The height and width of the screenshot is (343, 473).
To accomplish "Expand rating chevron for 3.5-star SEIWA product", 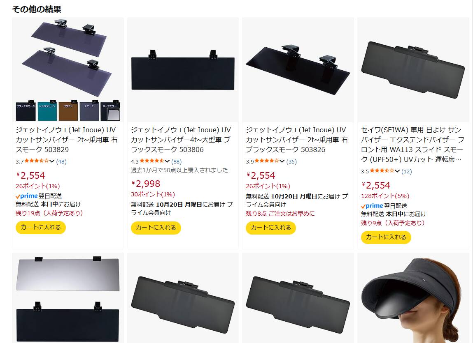I will [x=397, y=171].
